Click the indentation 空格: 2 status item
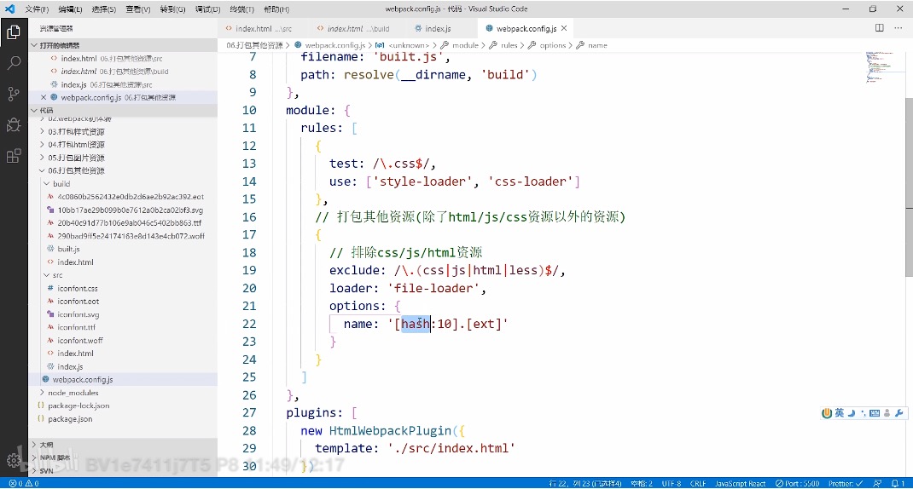The height and width of the screenshot is (489, 913). coord(642,483)
